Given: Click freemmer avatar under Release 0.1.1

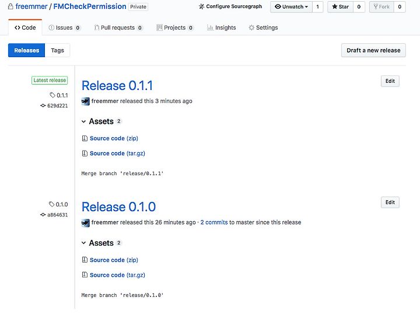Looking at the screenshot, I should click(85, 102).
